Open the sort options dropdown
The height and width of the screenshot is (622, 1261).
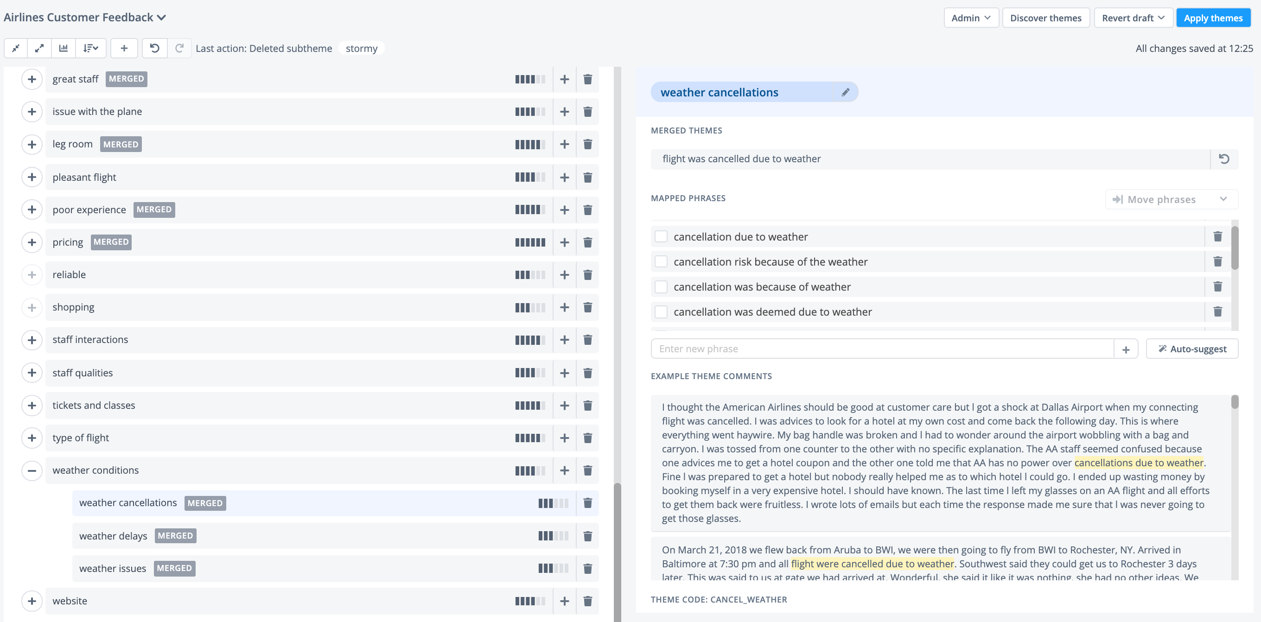91,48
